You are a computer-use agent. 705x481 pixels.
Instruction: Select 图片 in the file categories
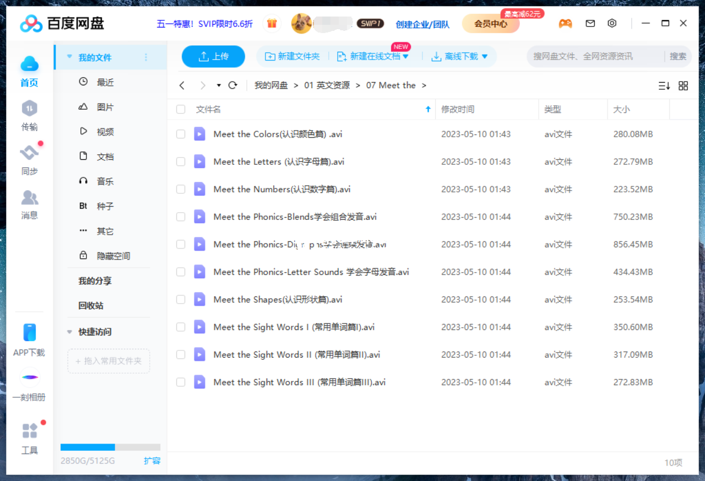pos(105,107)
